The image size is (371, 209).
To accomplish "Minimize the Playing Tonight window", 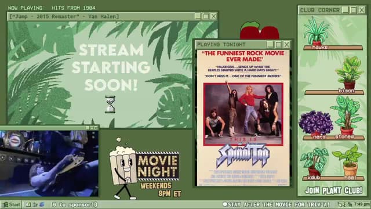I will [270, 44].
